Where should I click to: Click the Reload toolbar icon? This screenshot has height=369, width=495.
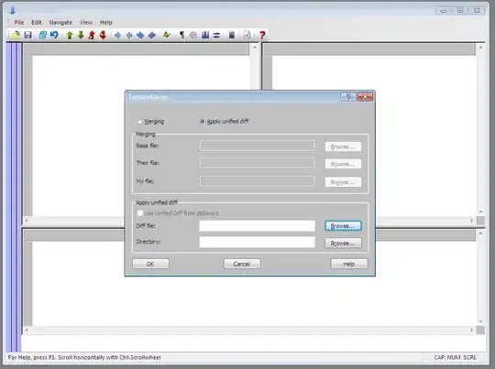[x=42, y=35]
